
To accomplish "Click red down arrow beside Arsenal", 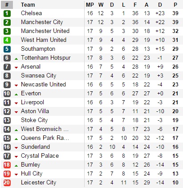I will tap(16, 68).
